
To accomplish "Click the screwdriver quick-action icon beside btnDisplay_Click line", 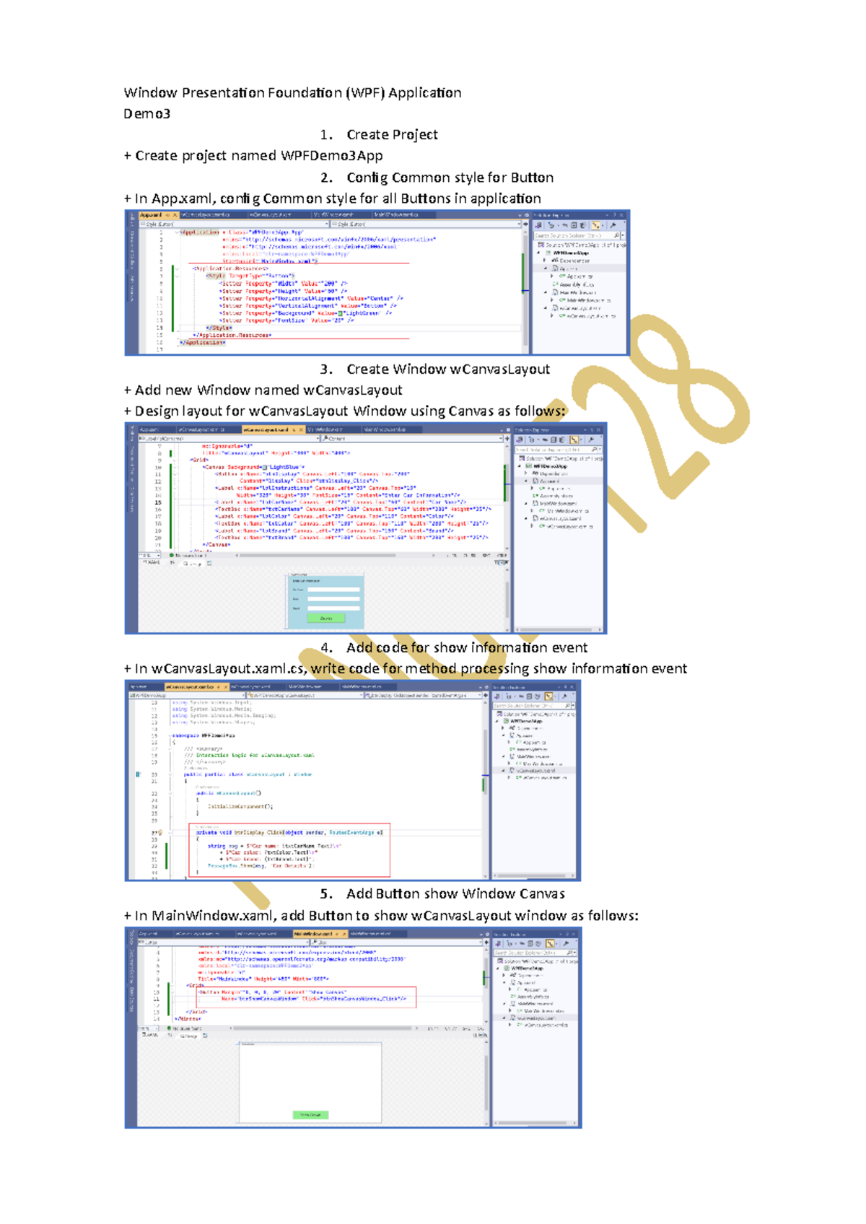I will [160, 832].
